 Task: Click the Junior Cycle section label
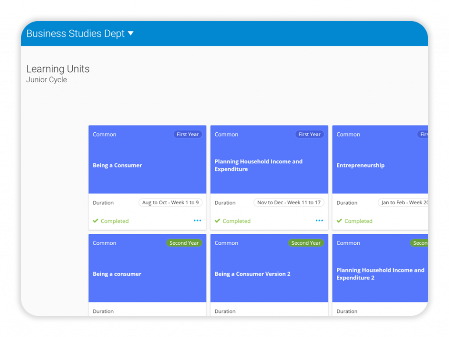tap(46, 80)
